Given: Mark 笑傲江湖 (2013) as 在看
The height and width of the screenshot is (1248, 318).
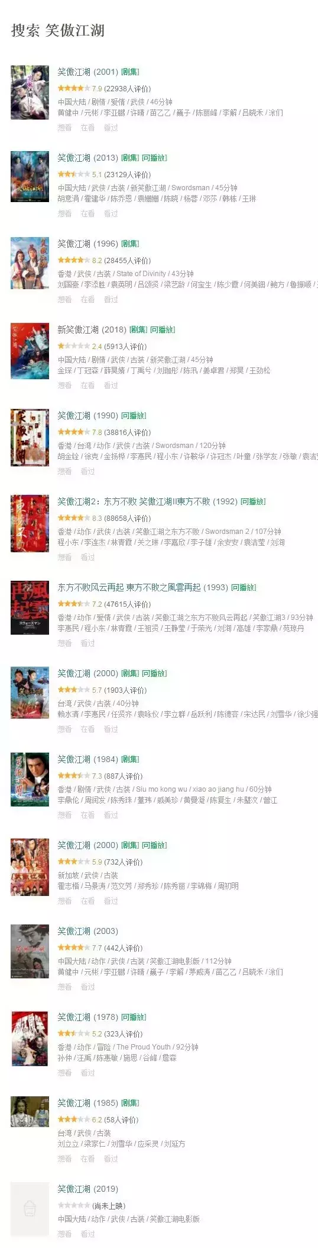Looking at the screenshot, I should pyautogui.click(x=87, y=213).
